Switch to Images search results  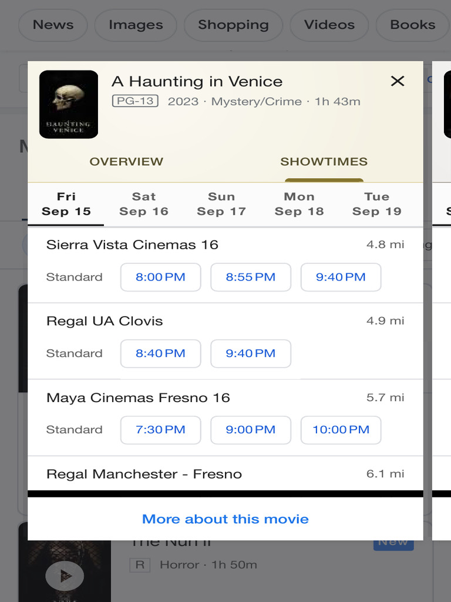[x=136, y=25]
